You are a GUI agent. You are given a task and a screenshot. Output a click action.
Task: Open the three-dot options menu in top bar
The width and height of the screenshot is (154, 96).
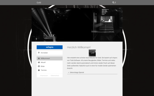[115, 3]
